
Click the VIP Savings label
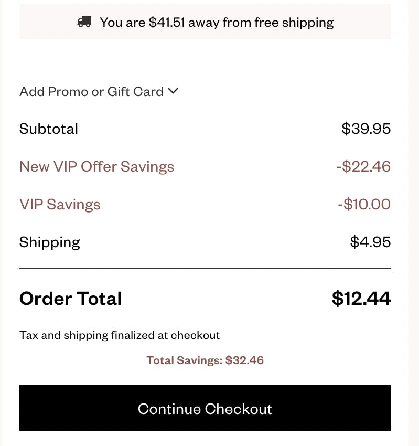tap(60, 205)
